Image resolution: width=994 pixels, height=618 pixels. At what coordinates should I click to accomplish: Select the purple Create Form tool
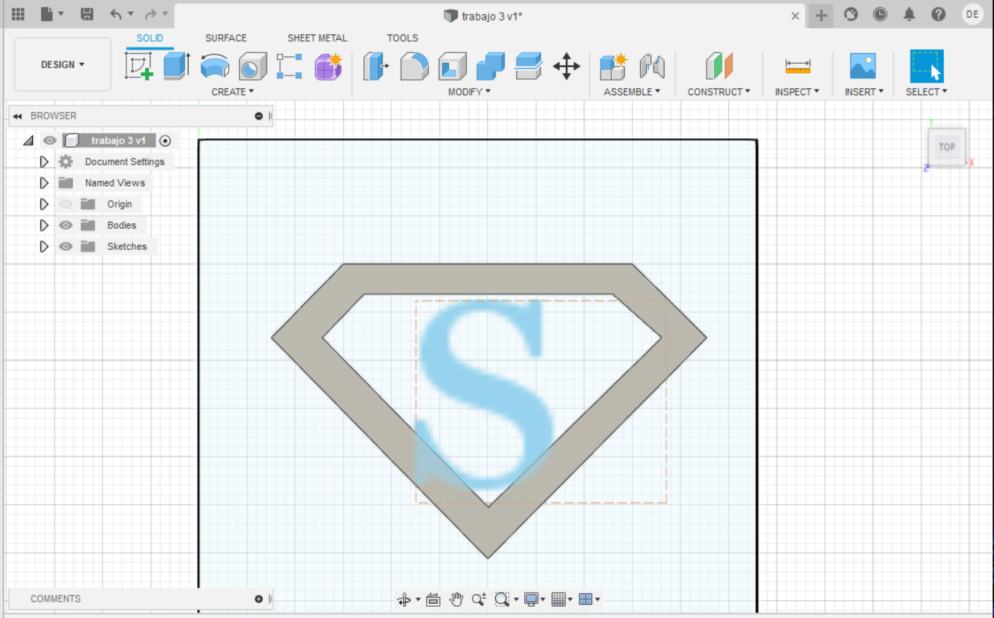click(x=329, y=66)
